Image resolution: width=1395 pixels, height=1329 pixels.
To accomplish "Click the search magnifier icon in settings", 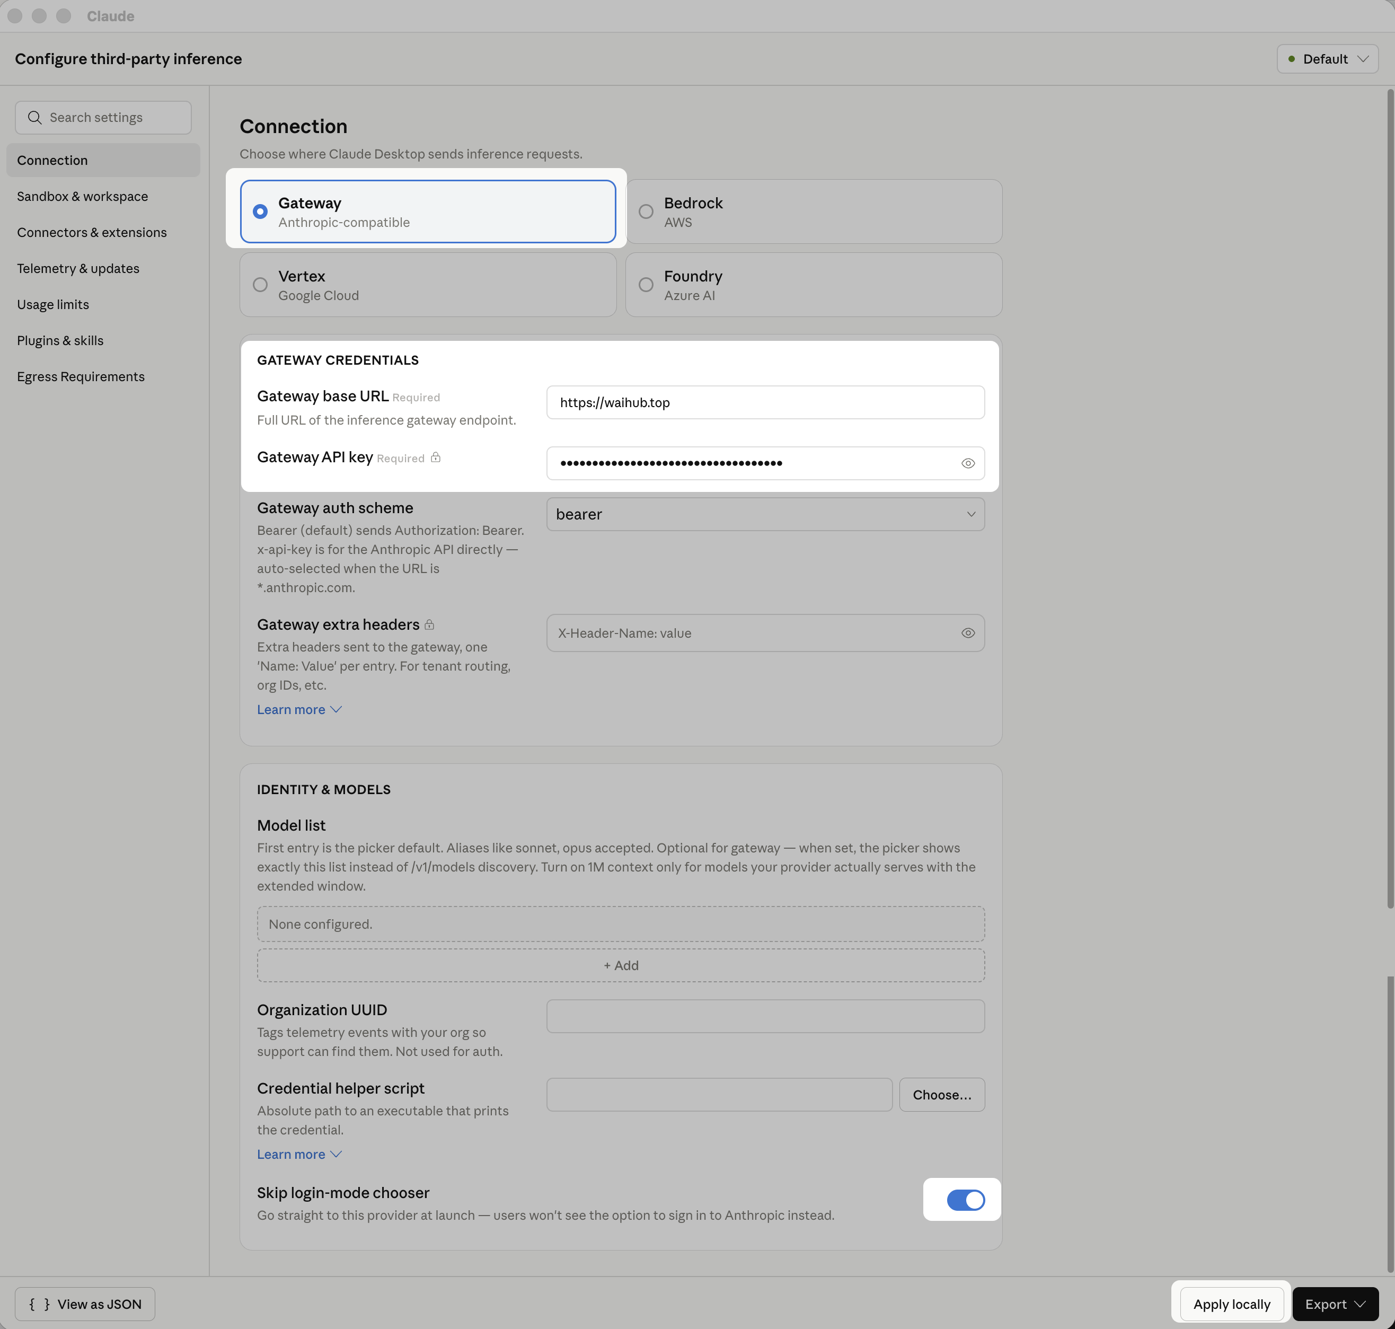I will [34, 118].
